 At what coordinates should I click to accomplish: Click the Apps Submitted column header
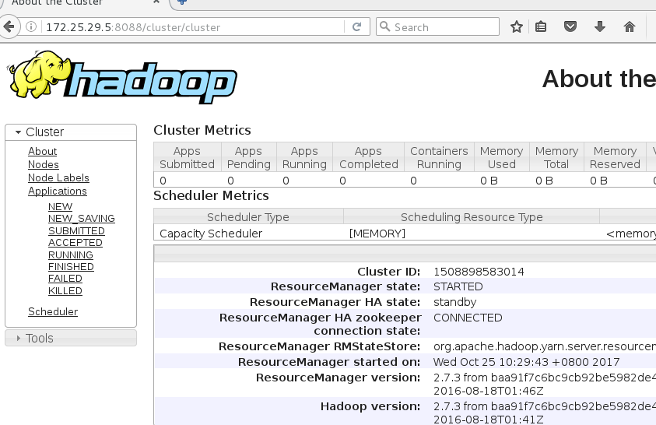[187, 157]
